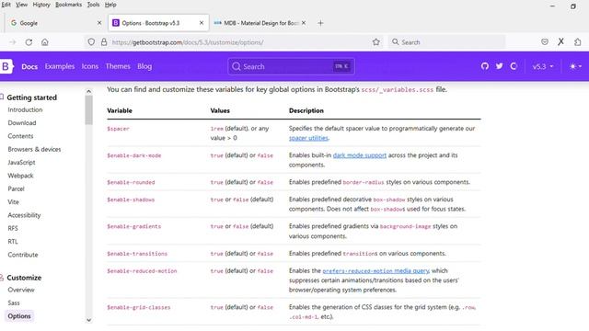Open the Bootstrap Twitter icon
The width and height of the screenshot is (589, 331).
click(499, 66)
